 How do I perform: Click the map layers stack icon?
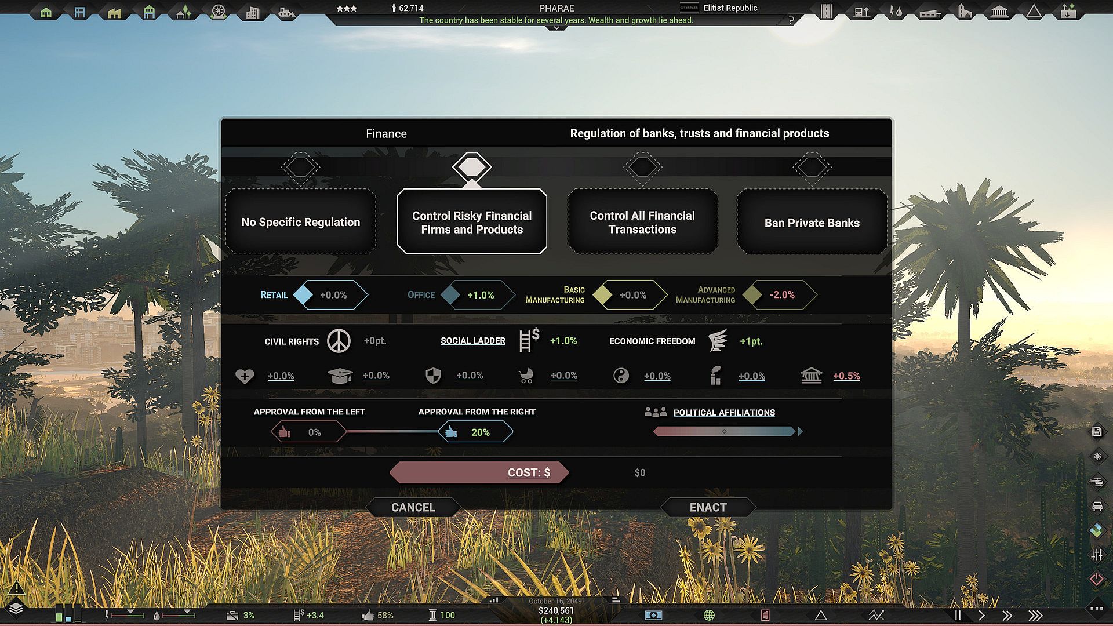(16, 608)
